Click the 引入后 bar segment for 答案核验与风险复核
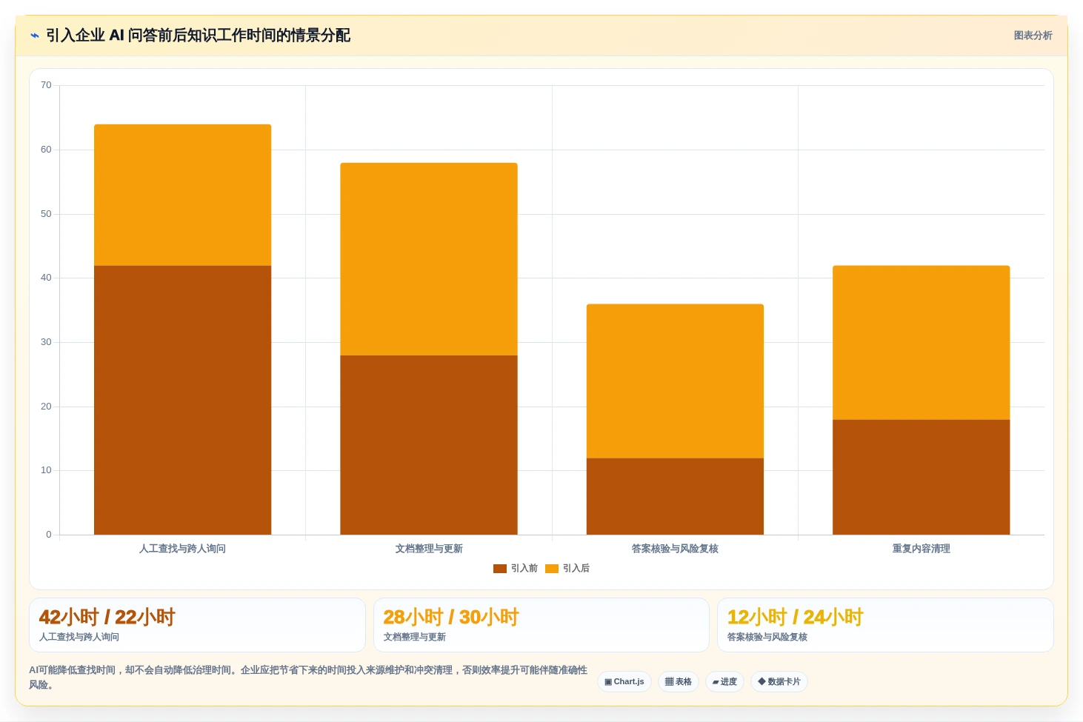The height and width of the screenshot is (722, 1083). pos(675,381)
